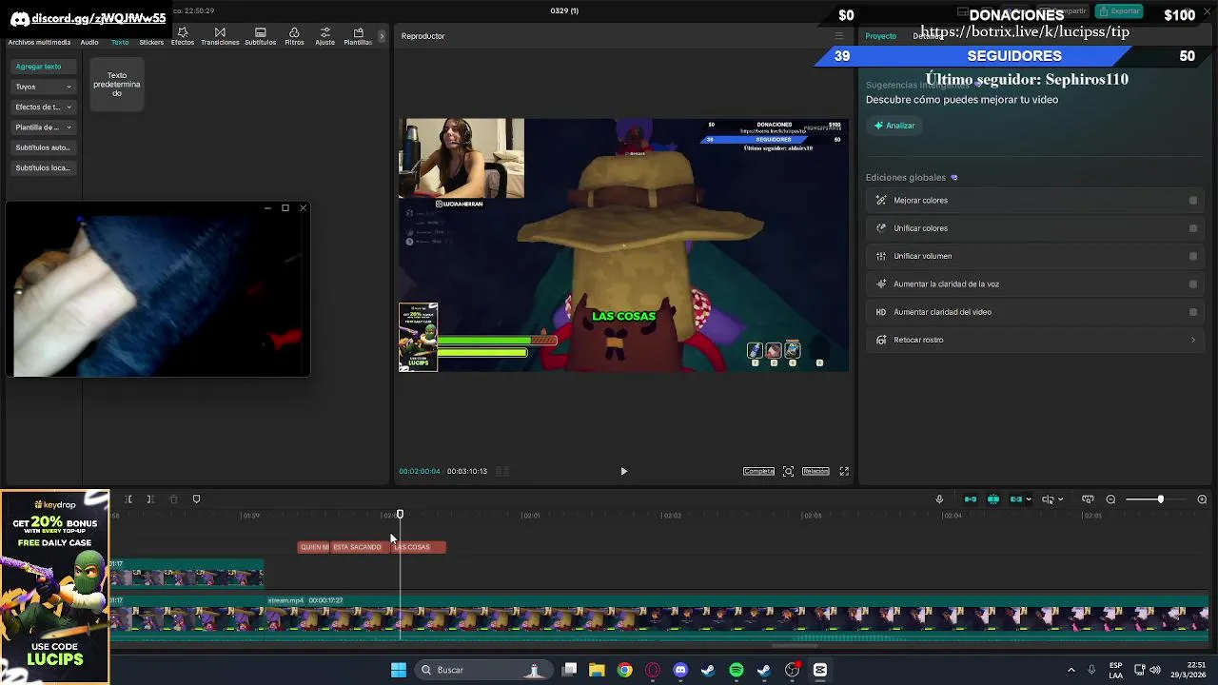This screenshot has width=1218, height=685.
Task: Open the Reproductor menu icon
Action: 838,36
